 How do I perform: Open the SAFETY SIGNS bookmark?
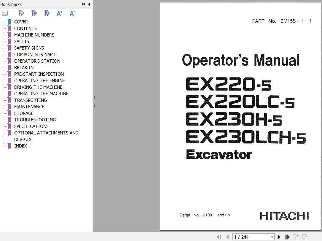29,48
